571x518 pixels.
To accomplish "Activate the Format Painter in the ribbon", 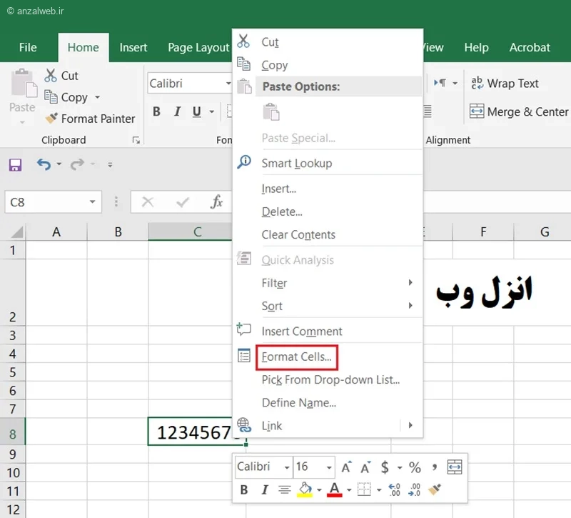I will tap(90, 119).
